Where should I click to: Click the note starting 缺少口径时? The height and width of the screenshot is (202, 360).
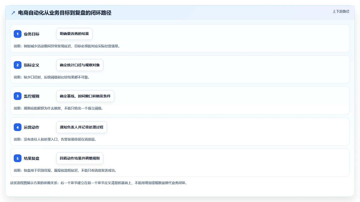coord(52,77)
